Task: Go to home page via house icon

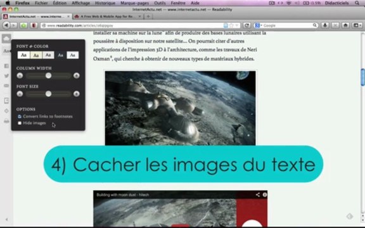Action: 345,25
